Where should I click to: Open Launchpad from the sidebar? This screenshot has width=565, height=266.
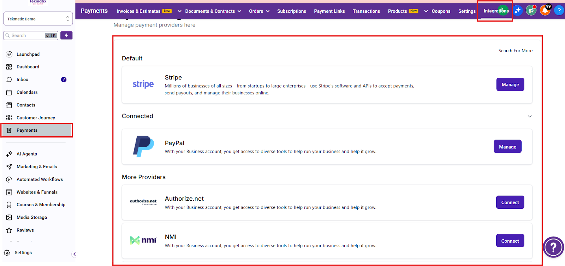28,54
